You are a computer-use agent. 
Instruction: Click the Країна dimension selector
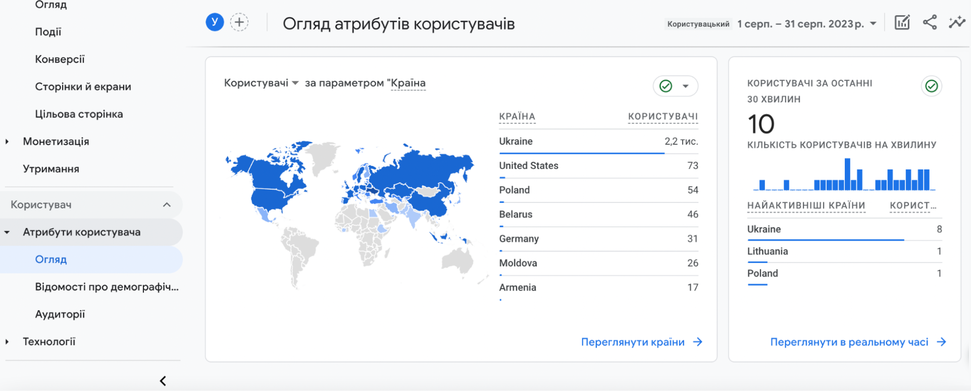click(408, 83)
